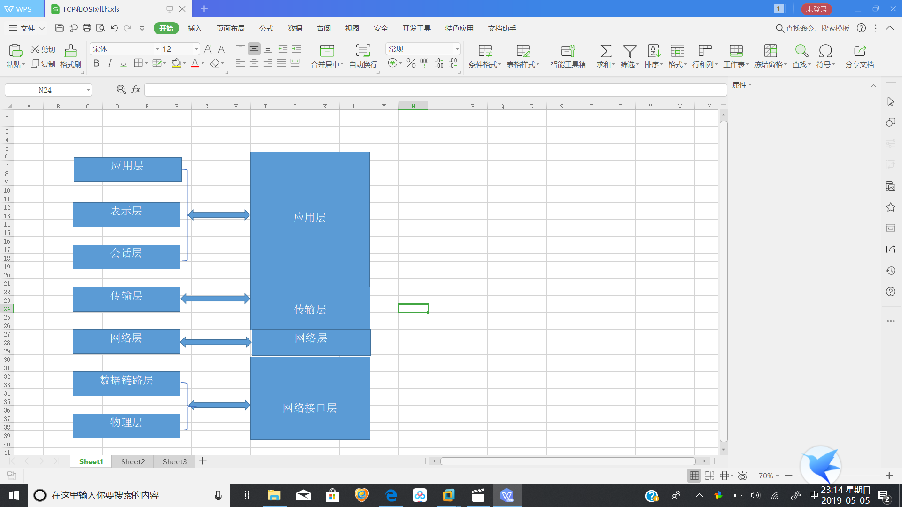Switch to Sheet2 tab
The image size is (902, 507).
[x=133, y=461]
